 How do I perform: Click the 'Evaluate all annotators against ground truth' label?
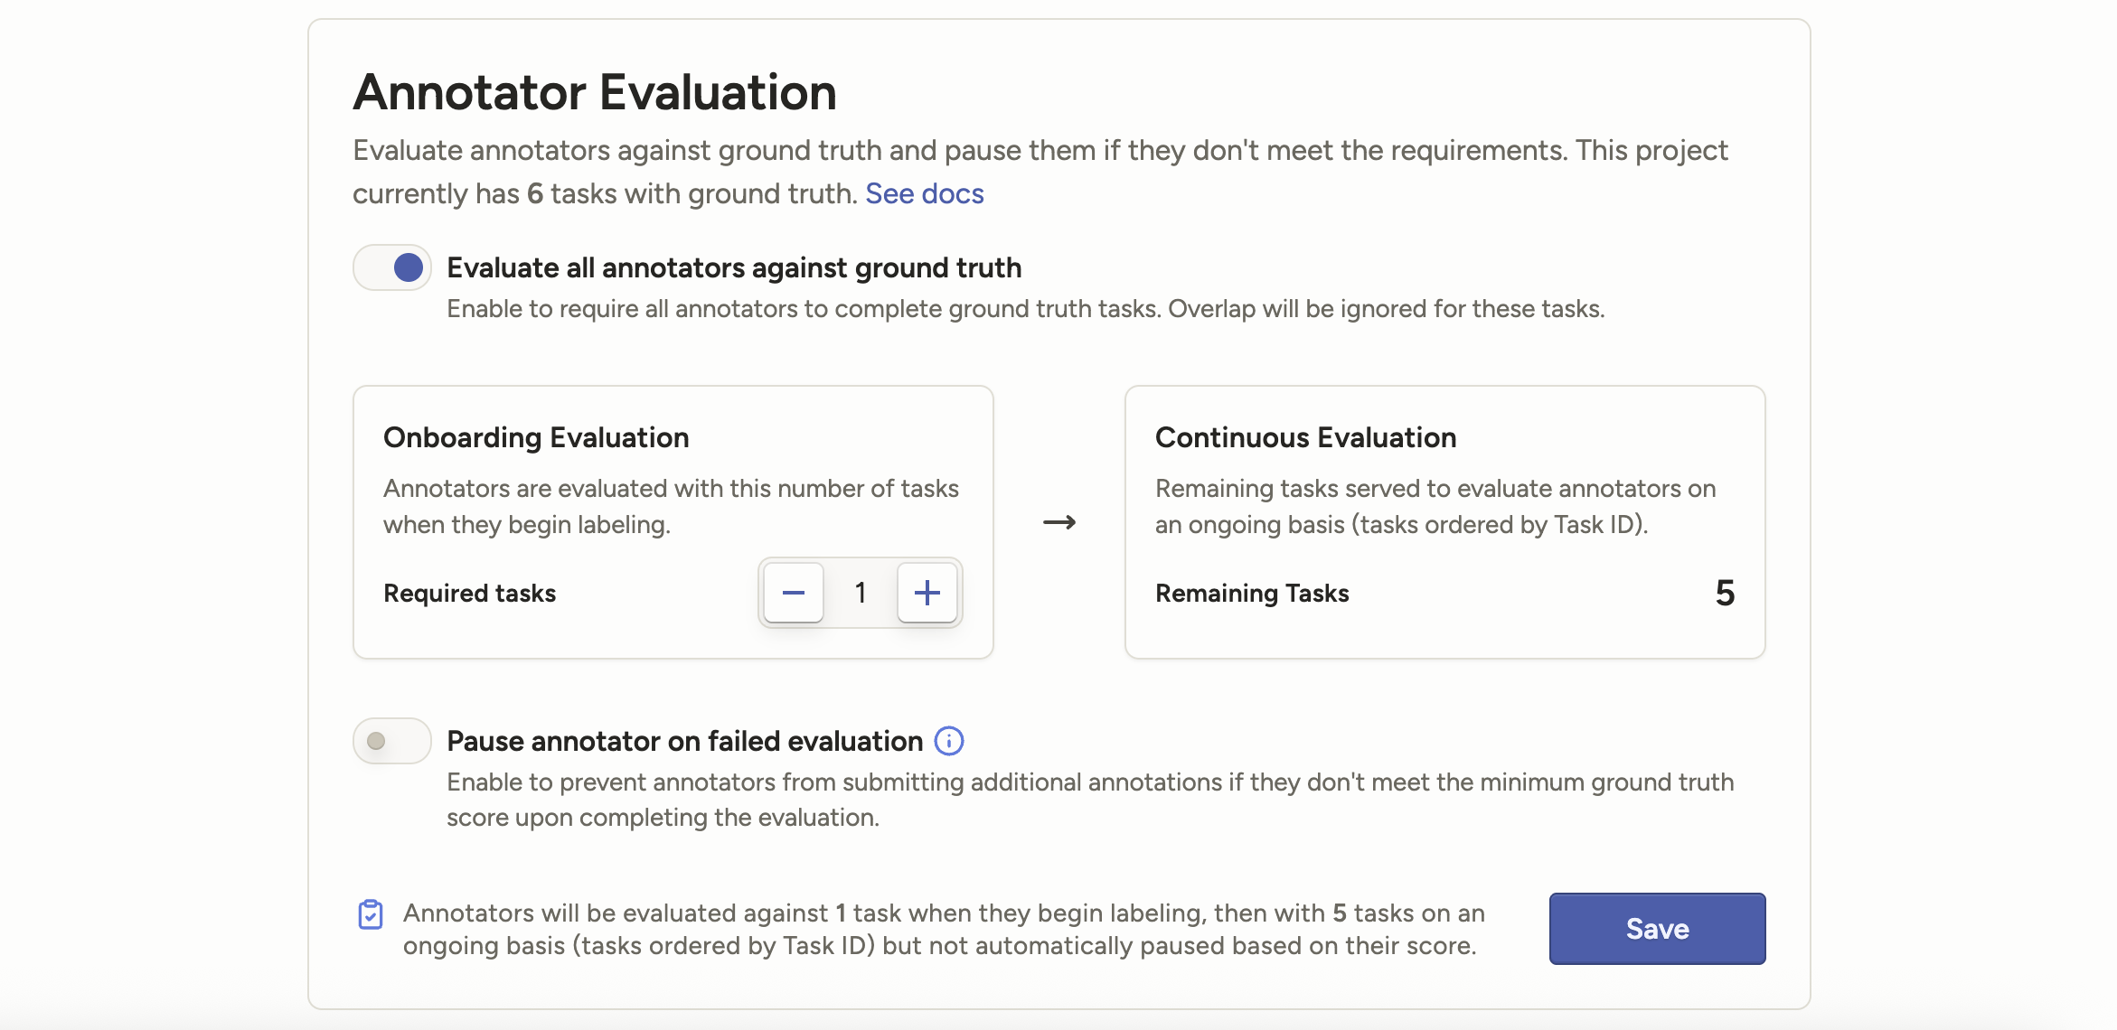(734, 267)
